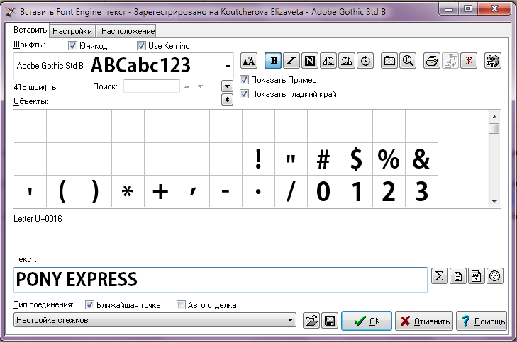
Task: Click the floppy disk save icon
Action: (329, 321)
